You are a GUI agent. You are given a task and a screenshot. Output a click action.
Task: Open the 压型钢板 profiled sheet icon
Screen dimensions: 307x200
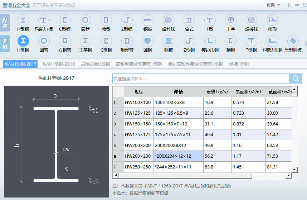click(x=293, y=41)
